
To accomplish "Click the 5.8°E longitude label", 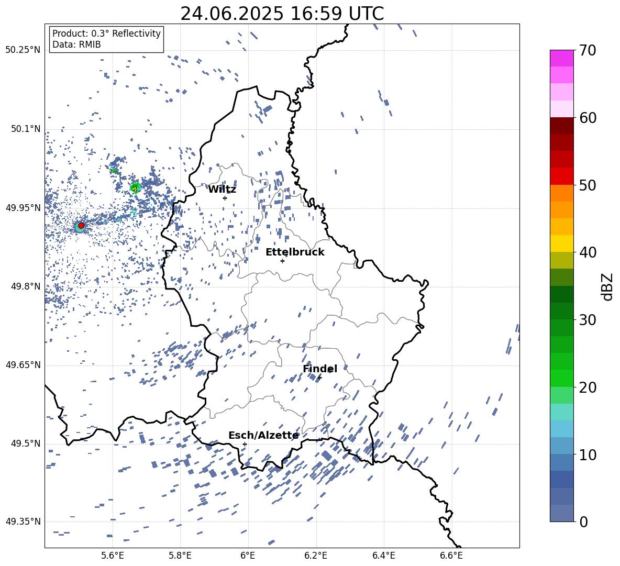I will point(180,556).
